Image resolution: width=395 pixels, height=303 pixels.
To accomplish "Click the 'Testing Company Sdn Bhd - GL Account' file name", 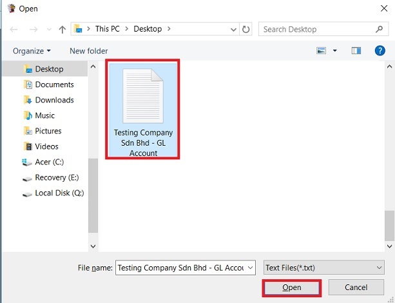I will tap(143, 142).
